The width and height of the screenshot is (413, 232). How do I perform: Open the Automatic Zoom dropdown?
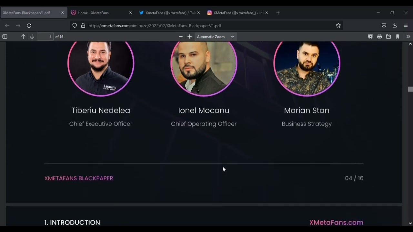215,37
